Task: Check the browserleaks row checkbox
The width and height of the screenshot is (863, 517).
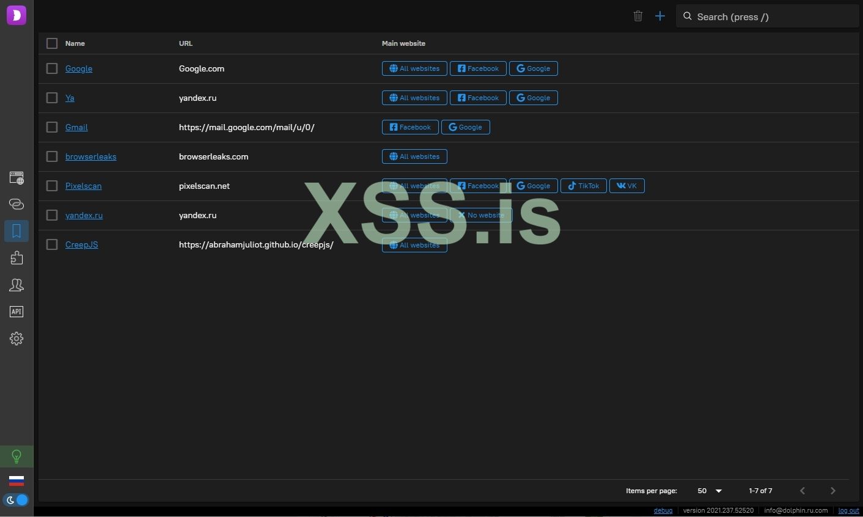Action: click(52, 156)
